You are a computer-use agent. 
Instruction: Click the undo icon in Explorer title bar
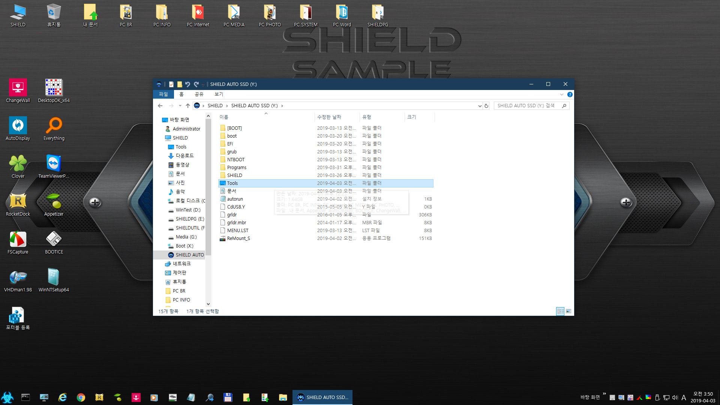187,84
